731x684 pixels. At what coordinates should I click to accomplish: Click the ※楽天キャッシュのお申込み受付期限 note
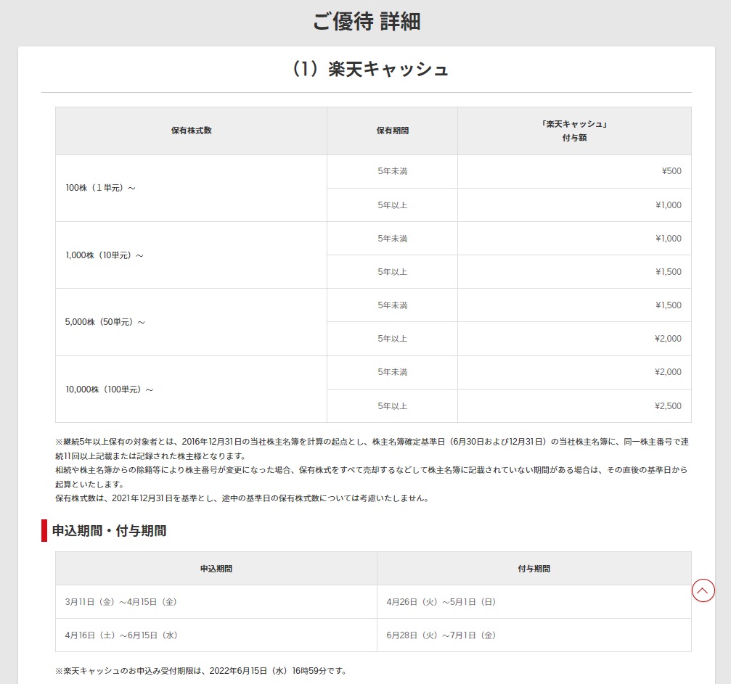(201, 671)
